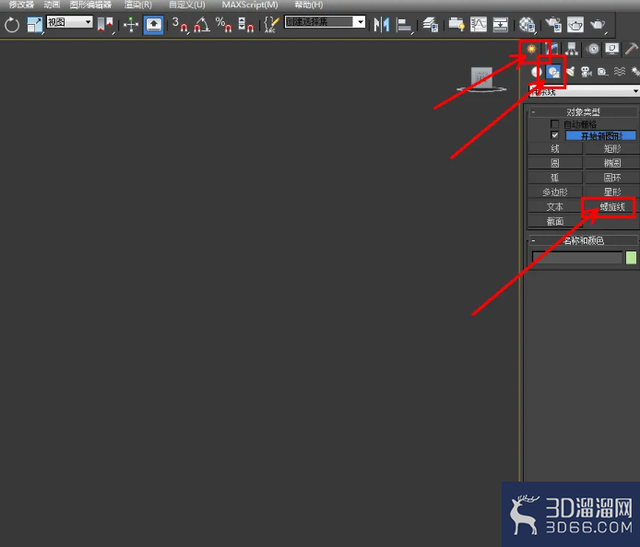Toggle the Percent Snap icon

[223, 25]
